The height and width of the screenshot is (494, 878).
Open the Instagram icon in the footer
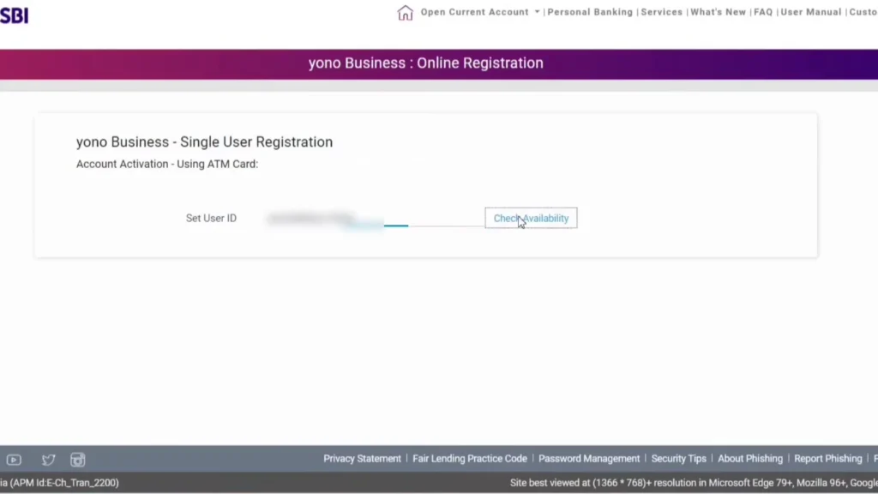pyautogui.click(x=78, y=460)
